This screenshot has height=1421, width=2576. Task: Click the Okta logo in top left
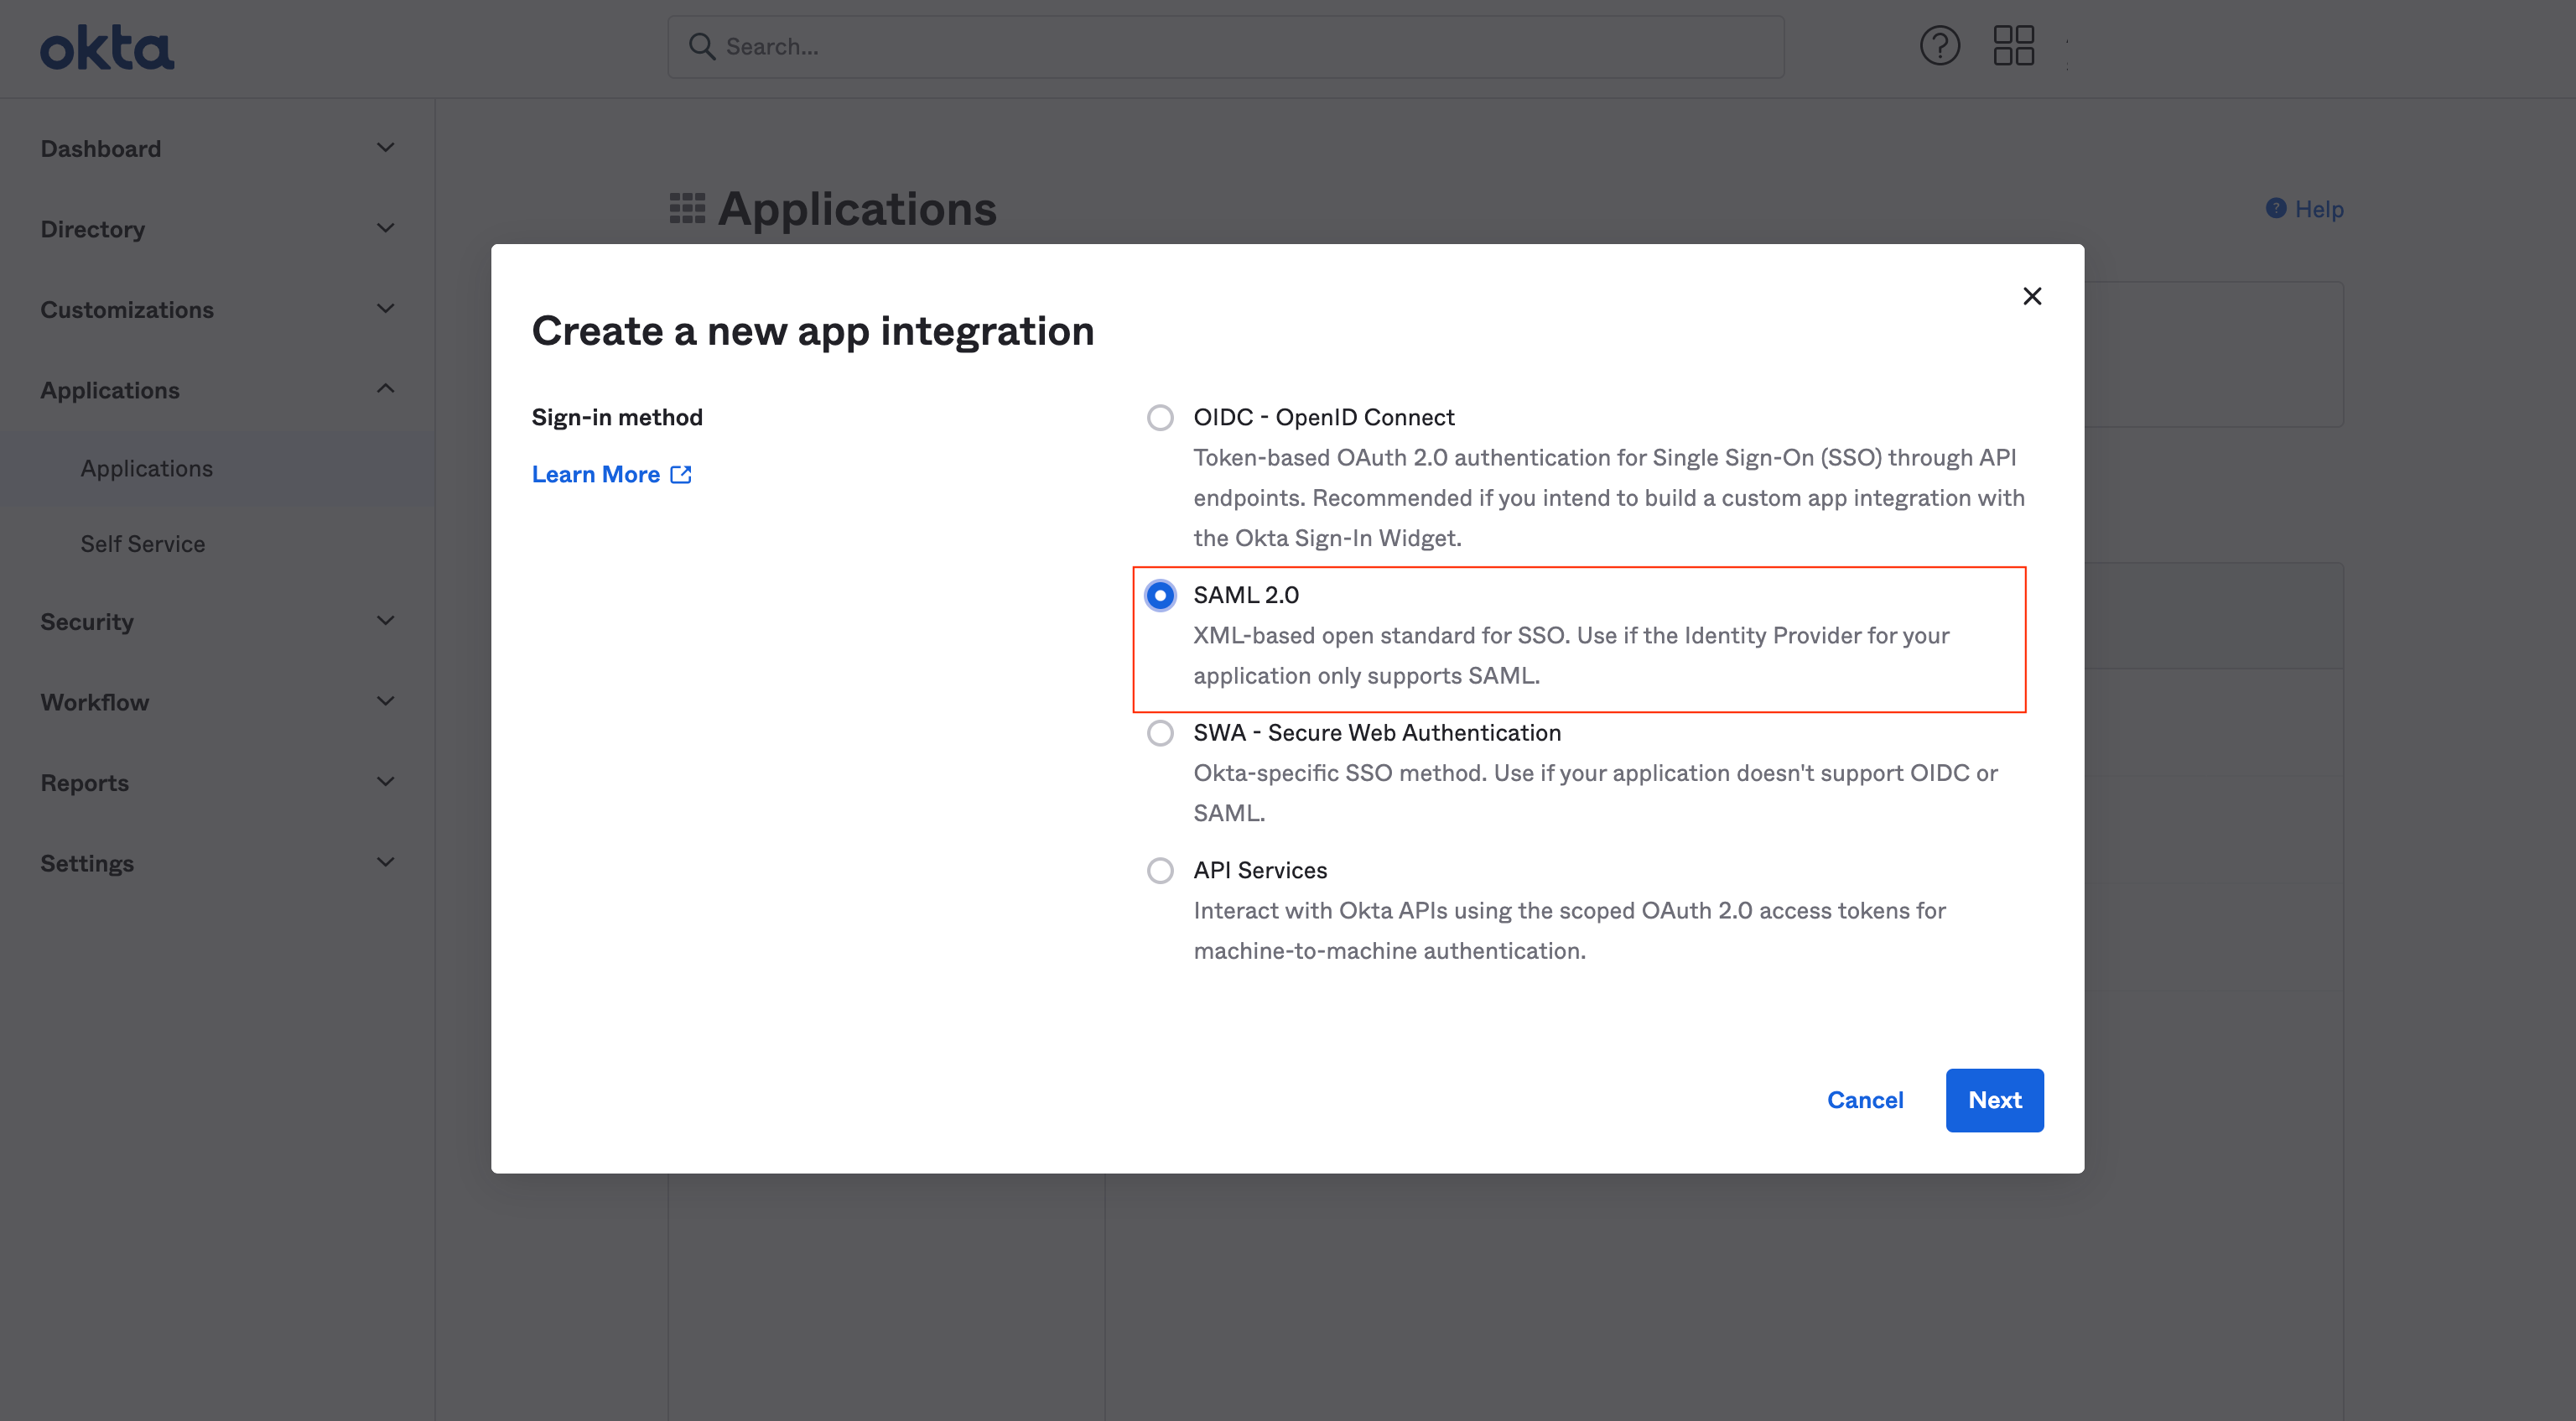[x=106, y=45]
